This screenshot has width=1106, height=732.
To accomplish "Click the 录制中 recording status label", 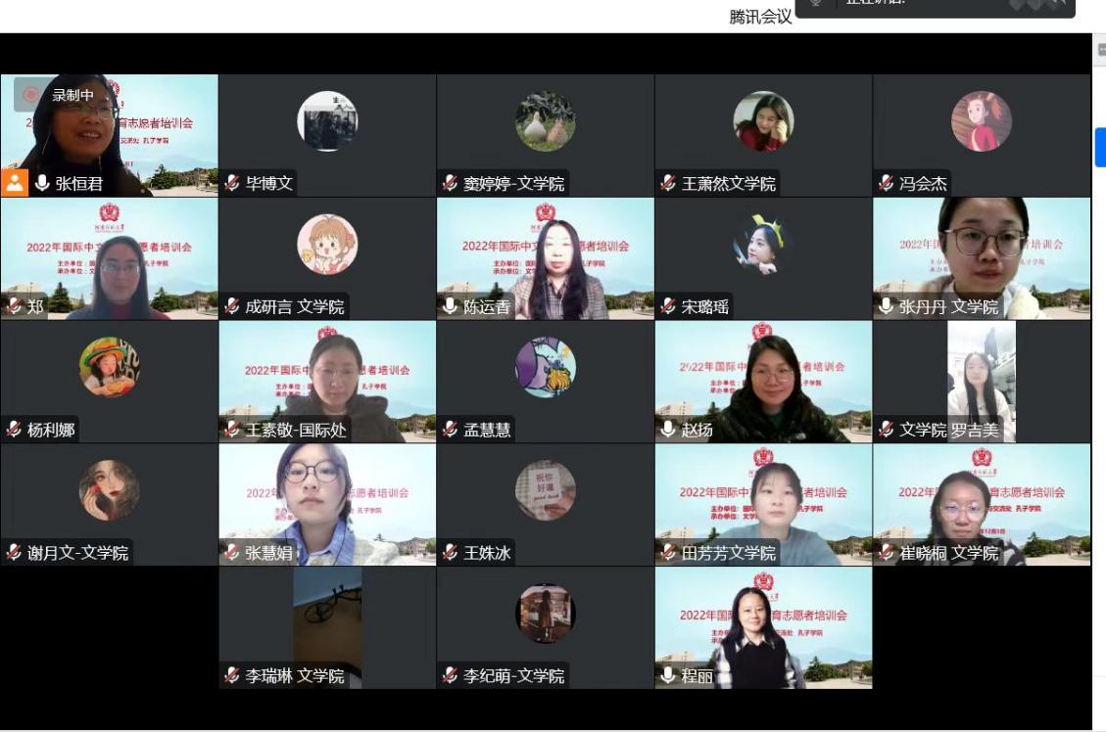I will pyautogui.click(x=72, y=95).
